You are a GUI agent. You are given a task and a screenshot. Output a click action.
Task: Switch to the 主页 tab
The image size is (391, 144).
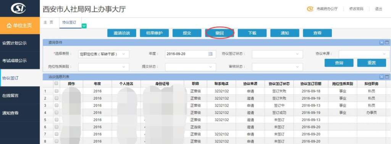tap(48, 22)
